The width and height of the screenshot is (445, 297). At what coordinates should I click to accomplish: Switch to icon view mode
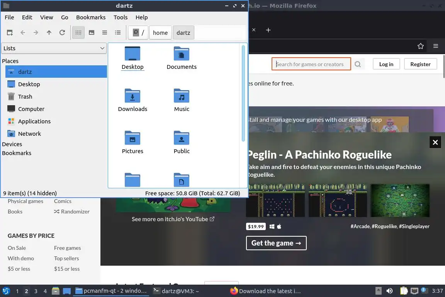pyautogui.click(x=78, y=33)
